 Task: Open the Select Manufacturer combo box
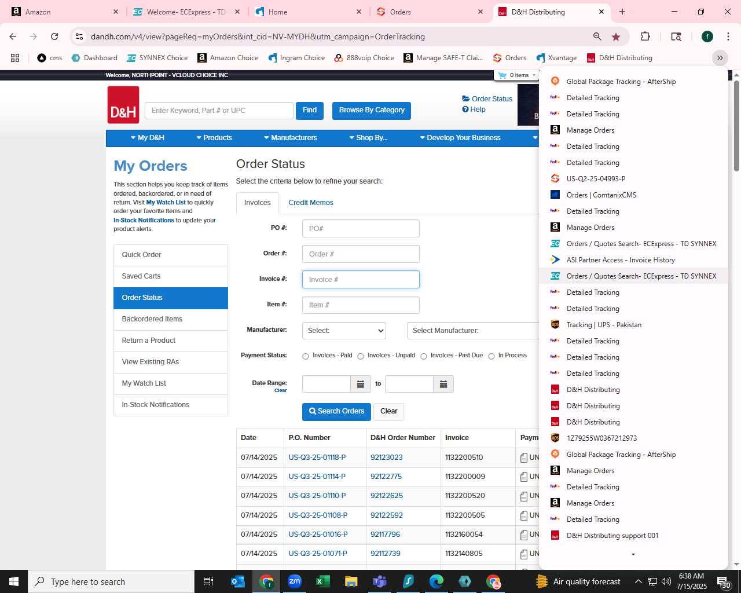[473, 331]
